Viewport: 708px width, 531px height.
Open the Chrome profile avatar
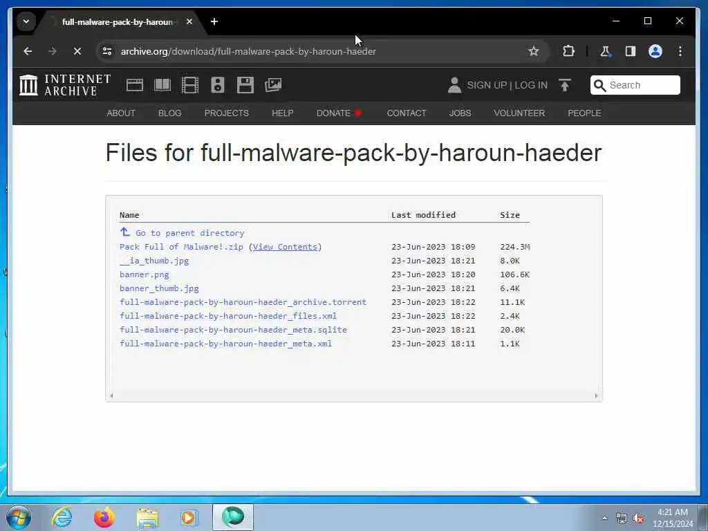pyautogui.click(x=655, y=51)
